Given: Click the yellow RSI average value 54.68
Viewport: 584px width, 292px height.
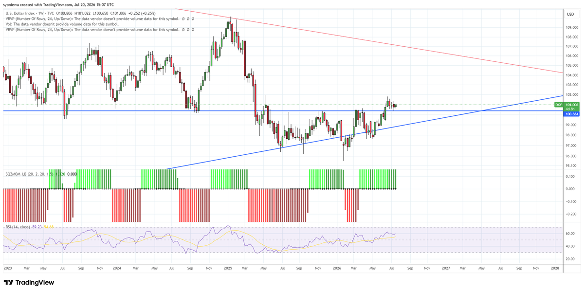Looking at the screenshot, I should point(50,227).
